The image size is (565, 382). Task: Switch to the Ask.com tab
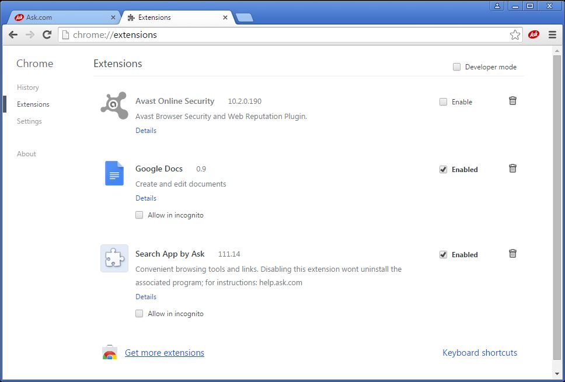click(x=65, y=17)
